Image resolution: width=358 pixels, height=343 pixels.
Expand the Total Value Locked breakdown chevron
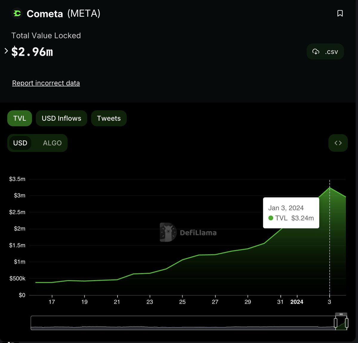point(6,51)
